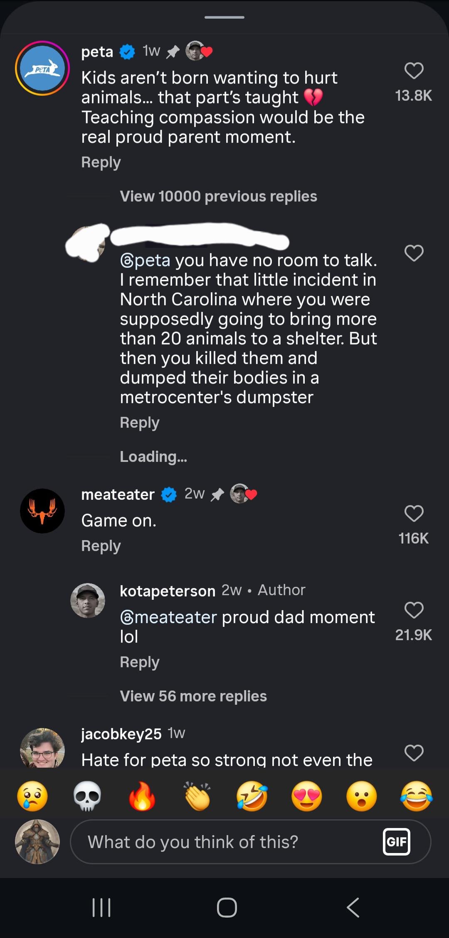Viewport: 449px width, 938px height.
Task: Like kotapeterson's proud dad reply
Action: 414,610
